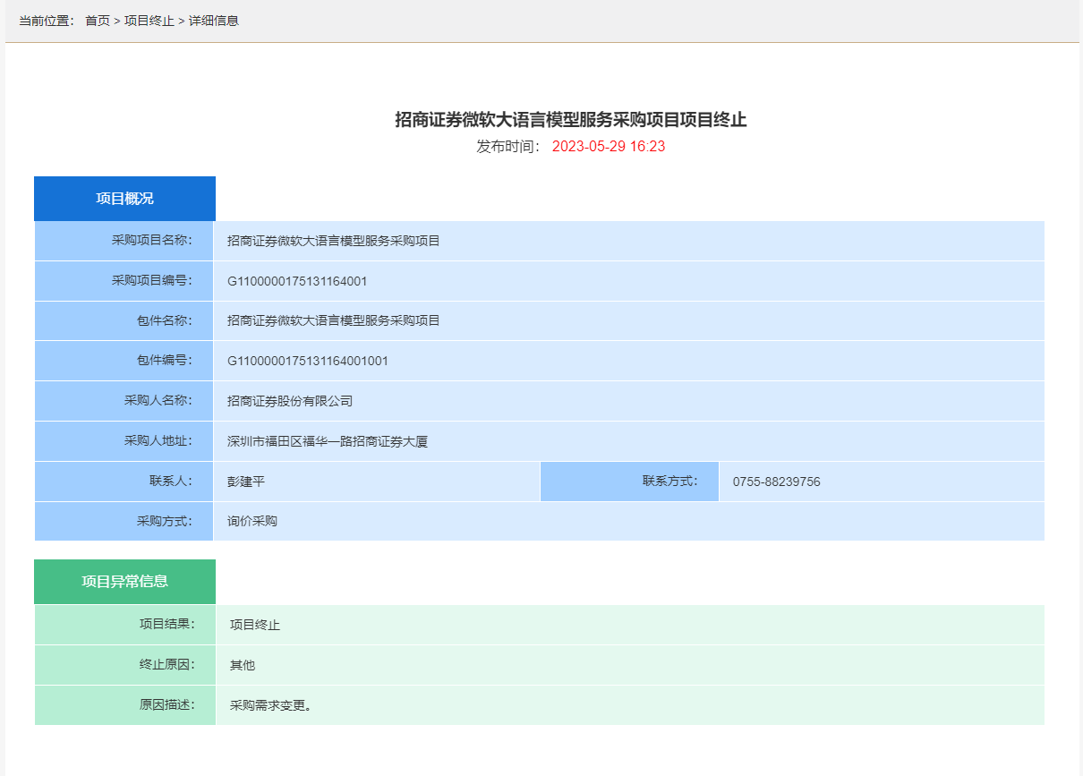Click project number G1100000175131164001
The width and height of the screenshot is (1083, 776).
pos(297,281)
